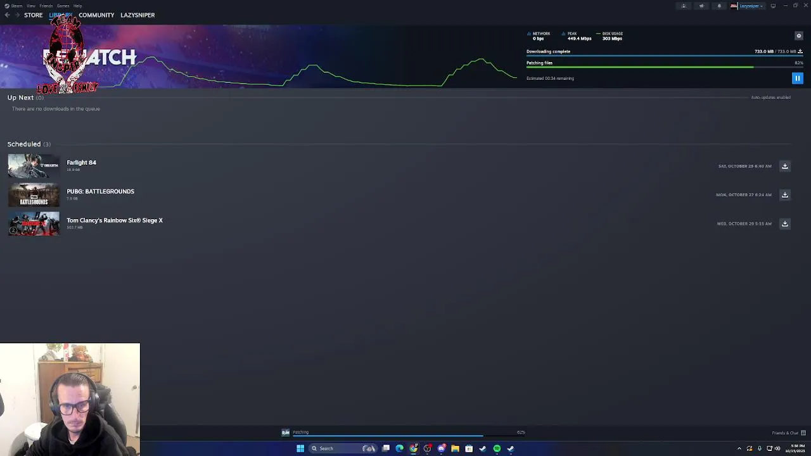Click the Network 0 bps stat
The image size is (811, 456).
tap(539, 36)
